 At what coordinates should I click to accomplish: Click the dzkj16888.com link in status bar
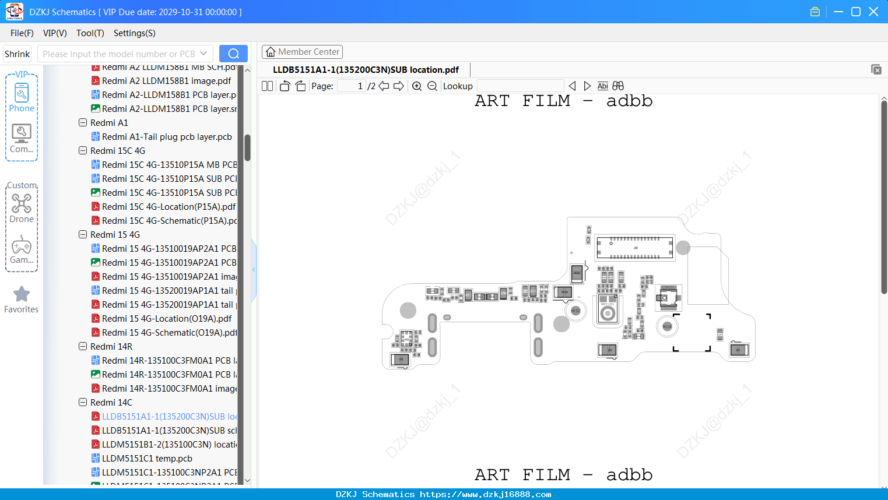tap(485, 494)
